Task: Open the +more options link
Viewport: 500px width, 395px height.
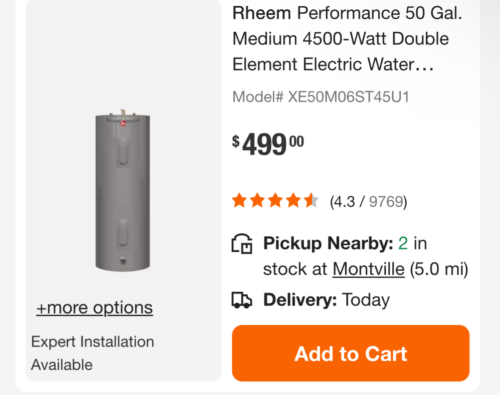Action: tap(94, 308)
